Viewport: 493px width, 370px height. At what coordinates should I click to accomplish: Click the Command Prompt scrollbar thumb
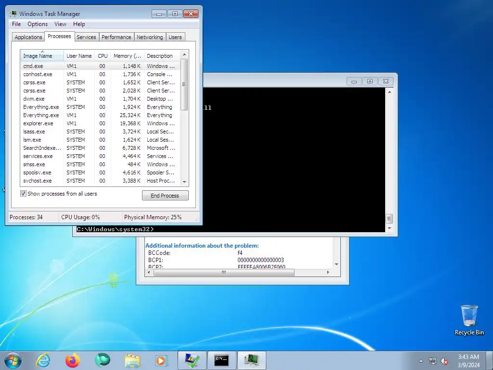point(389,218)
